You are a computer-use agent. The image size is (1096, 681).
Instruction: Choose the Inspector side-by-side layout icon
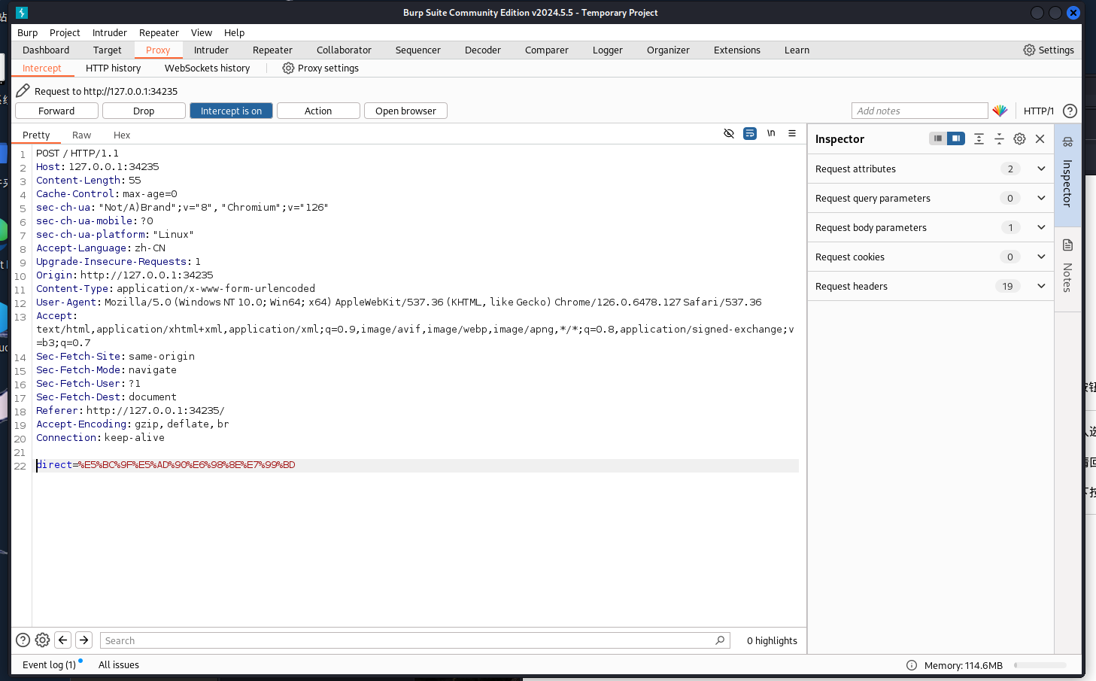coord(955,138)
